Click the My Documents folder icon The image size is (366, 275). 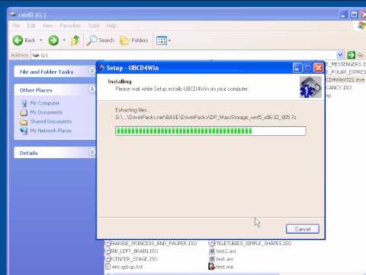pos(24,112)
